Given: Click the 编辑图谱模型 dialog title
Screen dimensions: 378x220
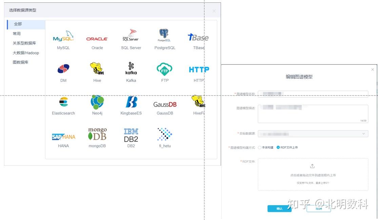Looking at the screenshot, I should pos(299,77).
